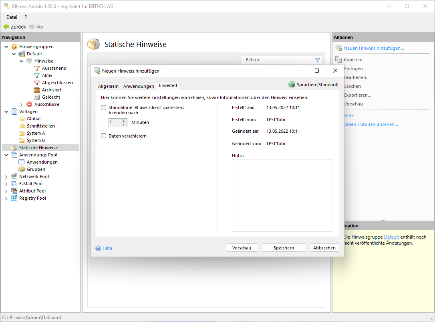Click the Sprachen globe icon
The width and height of the screenshot is (435, 322).
pyautogui.click(x=292, y=85)
